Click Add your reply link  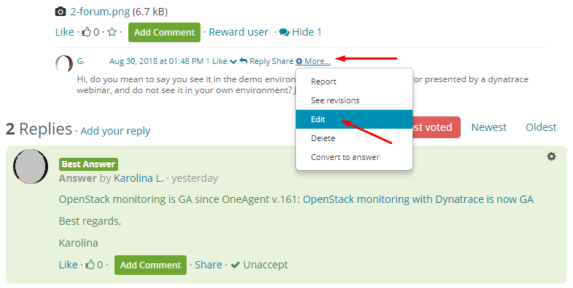pyautogui.click(x=115, y=131)
